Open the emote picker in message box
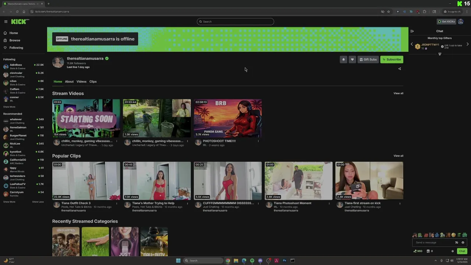This screenshot has width=471, height=265. 463,243
